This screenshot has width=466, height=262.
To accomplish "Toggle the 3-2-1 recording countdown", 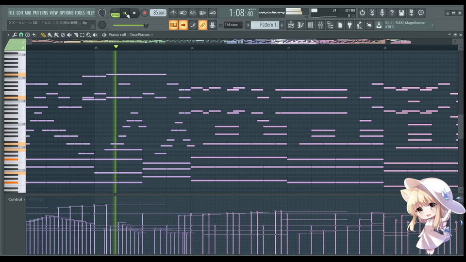I will point(193,13).
